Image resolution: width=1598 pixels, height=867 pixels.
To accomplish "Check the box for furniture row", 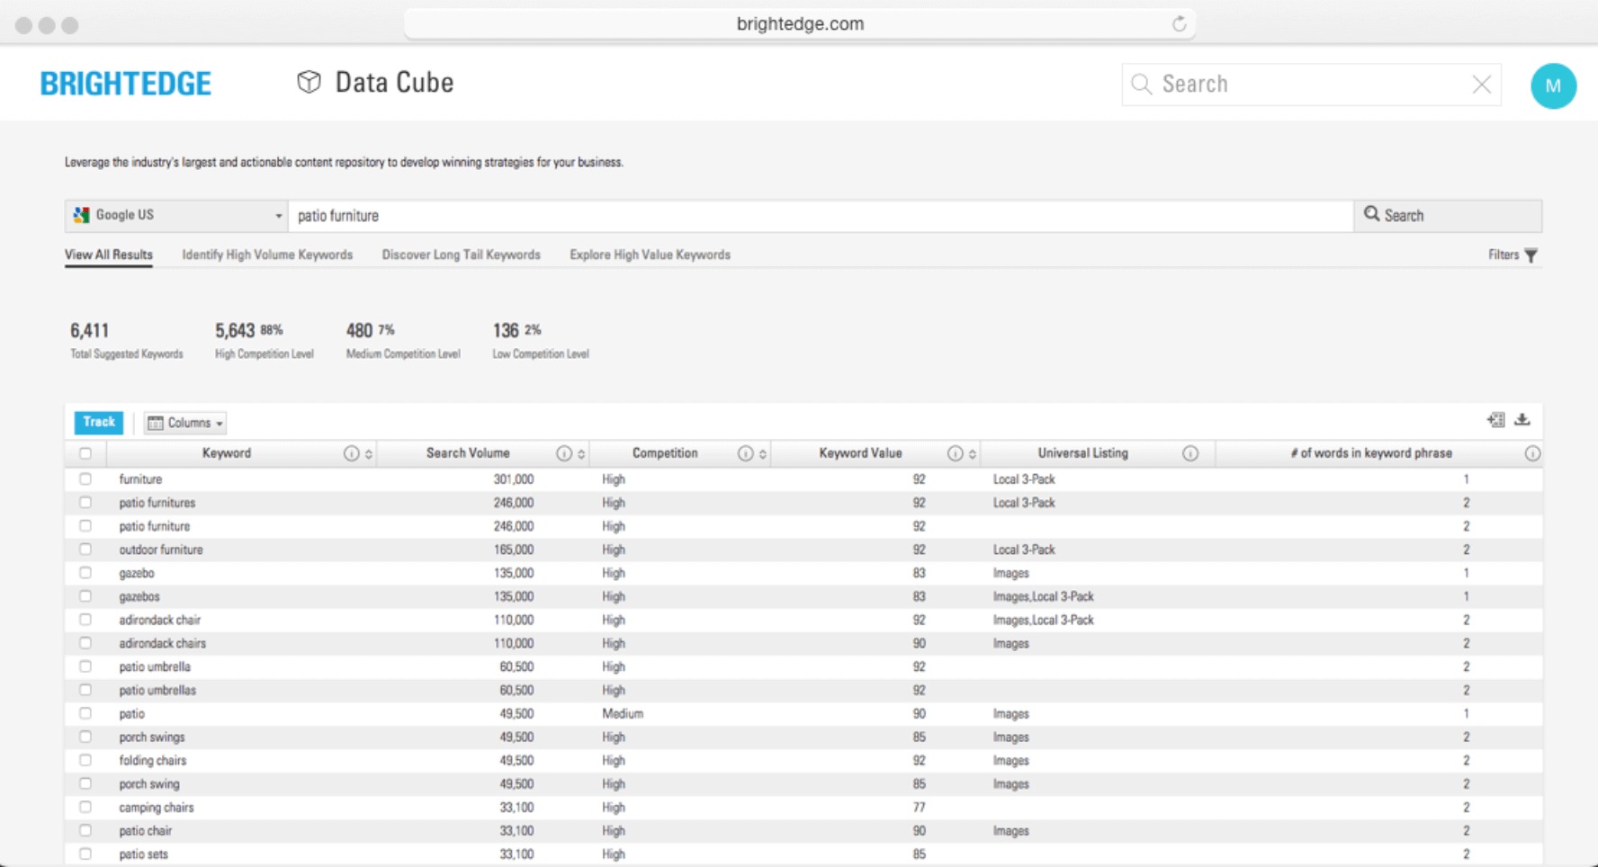I will [x=85, y=479].
